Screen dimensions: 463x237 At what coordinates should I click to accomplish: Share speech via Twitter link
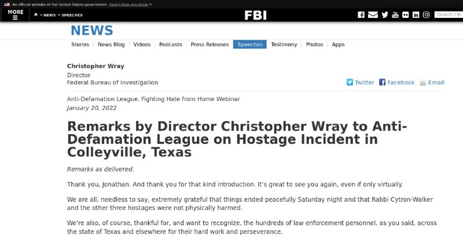[360, 83]
